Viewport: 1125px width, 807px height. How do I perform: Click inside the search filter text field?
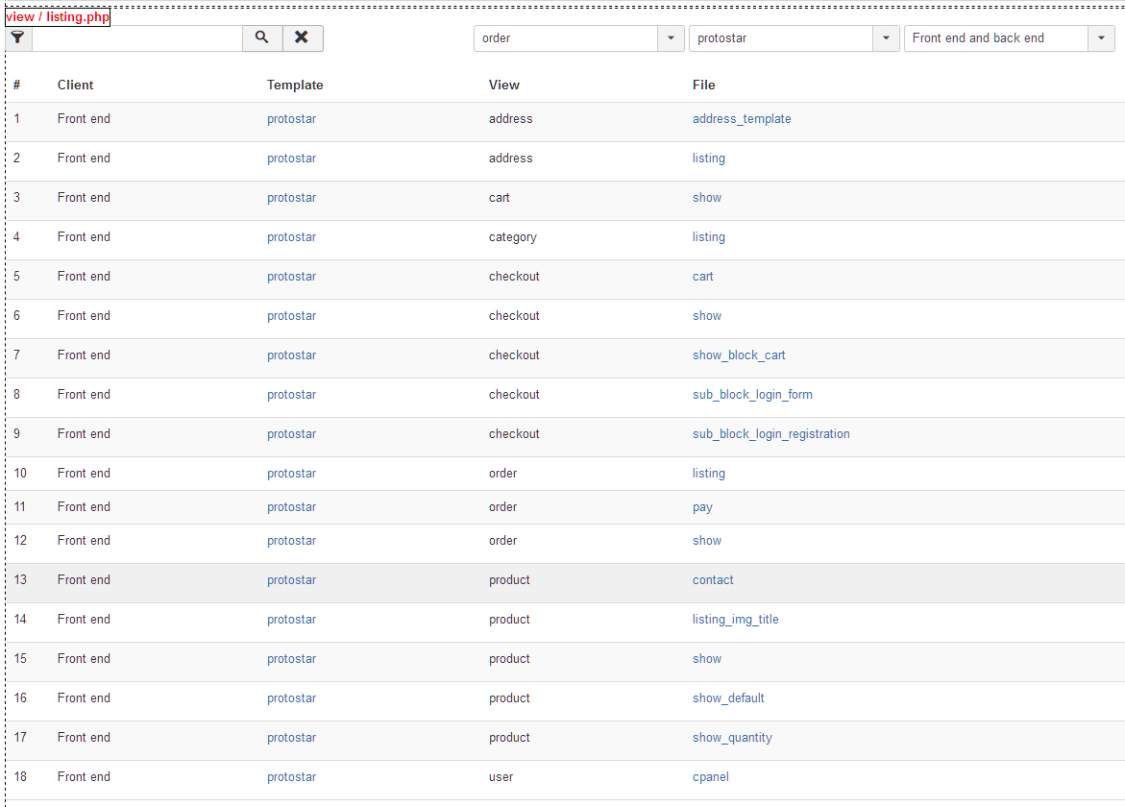tap(137, 38)
